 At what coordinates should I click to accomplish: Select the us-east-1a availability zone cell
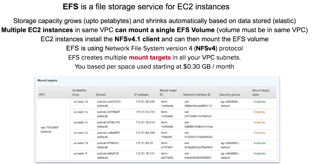point(81,112)
